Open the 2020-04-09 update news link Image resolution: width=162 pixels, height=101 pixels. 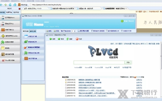point(90,88)
